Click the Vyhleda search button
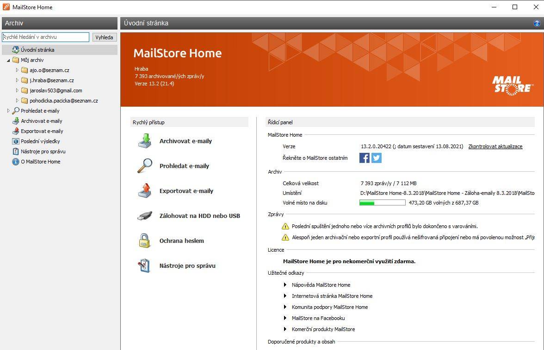The width and height of the screenshot is (544, 350). coord(105,37)
